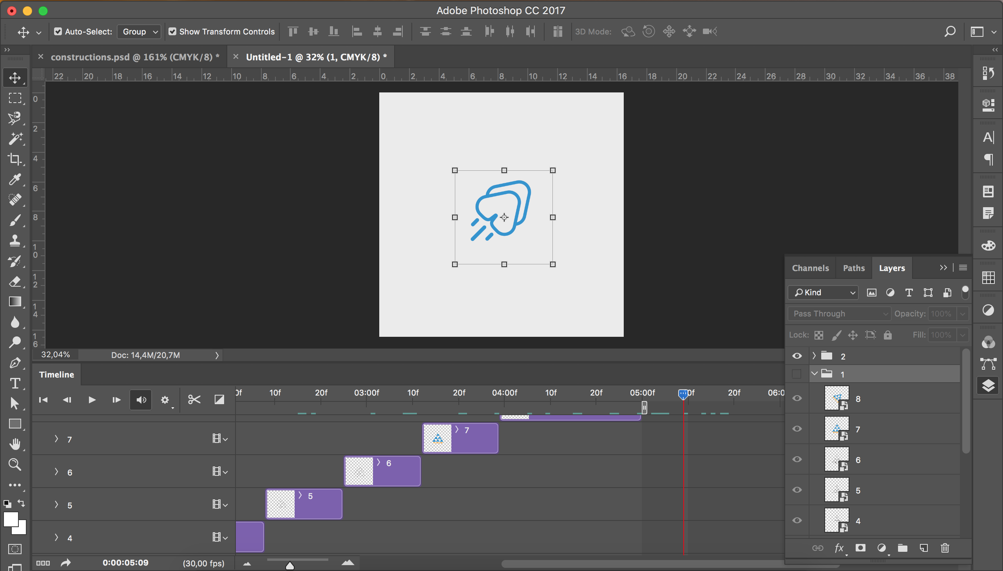The width and height of the screenshot is (1003, 571).
Task: Add a layer mask
Action: (860, 548)
